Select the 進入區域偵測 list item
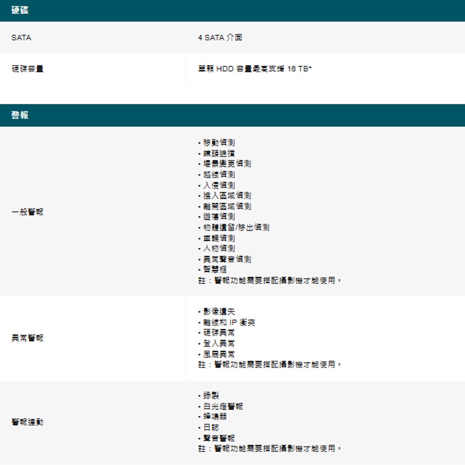 (x=226, y=195)
